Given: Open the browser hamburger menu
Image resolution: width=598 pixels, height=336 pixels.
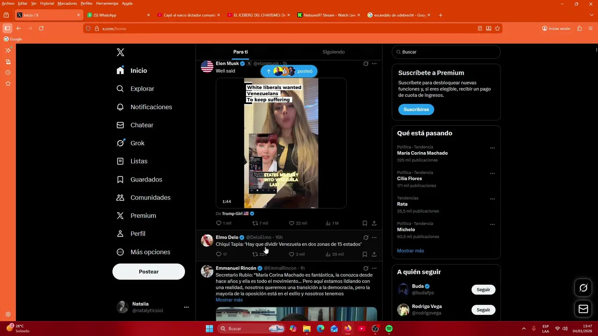Looking at the screenshot, I should coord(591,28).
